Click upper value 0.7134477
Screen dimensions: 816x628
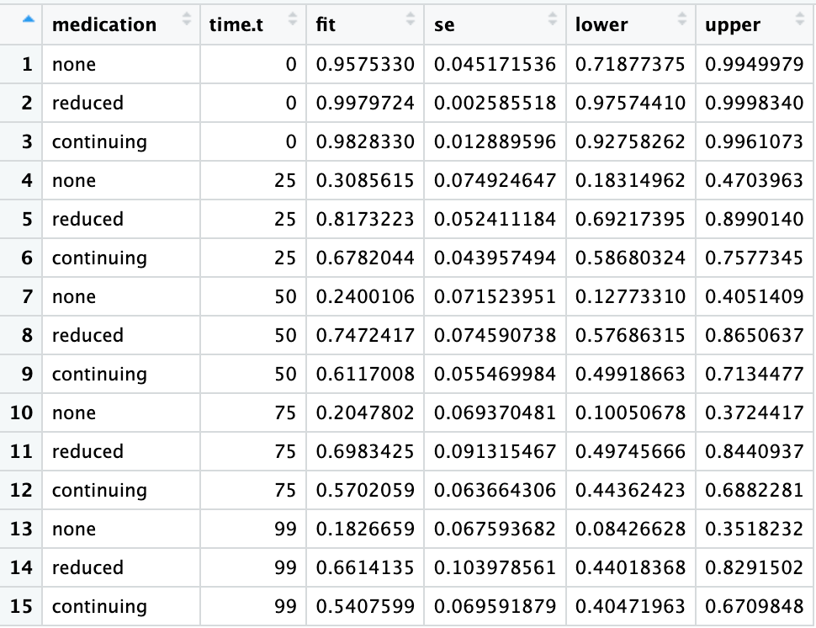754,374
